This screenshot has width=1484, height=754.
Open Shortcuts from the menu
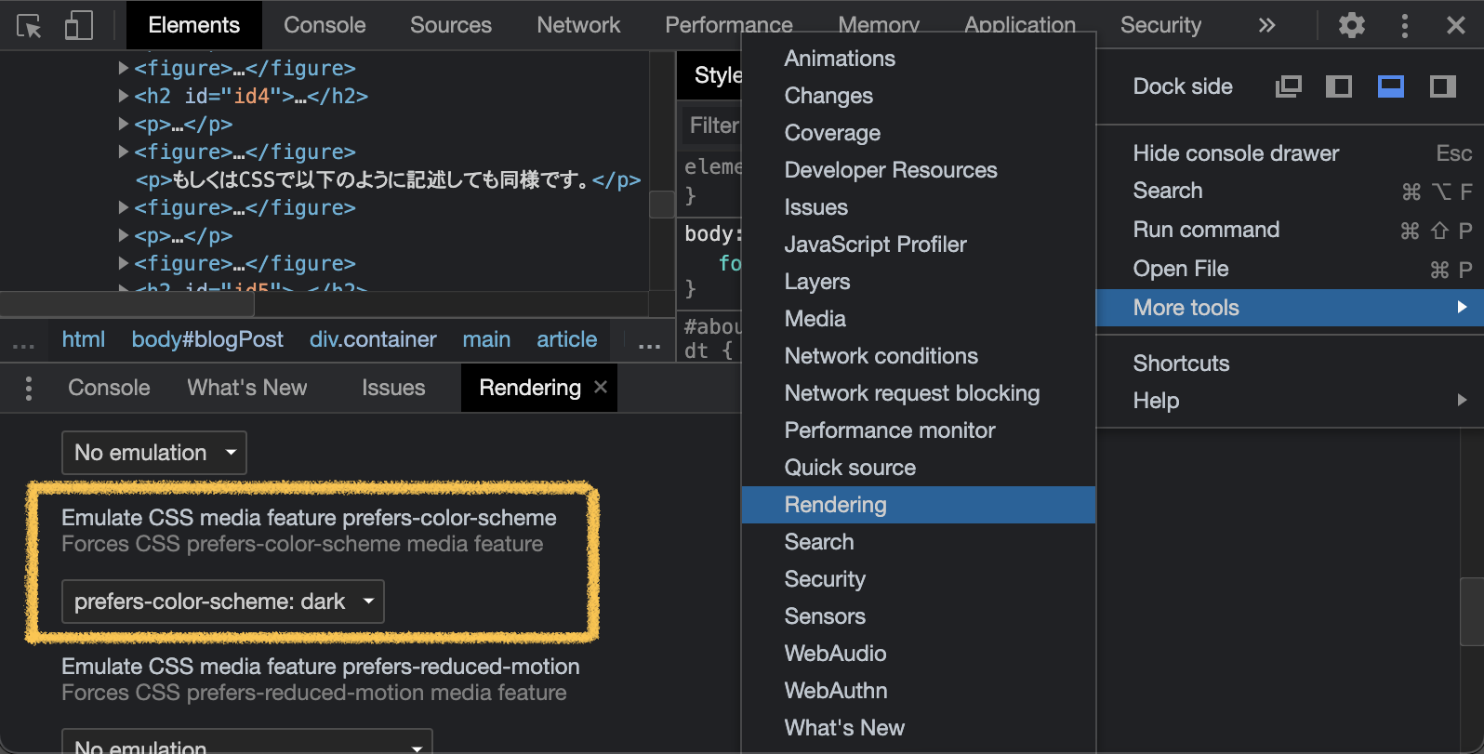click(x=1291, y=364)
